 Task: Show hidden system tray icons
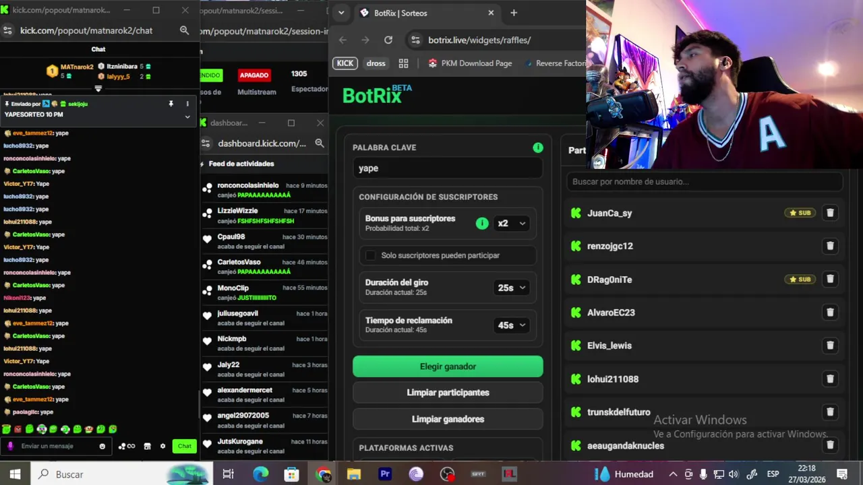click(673, 474)
